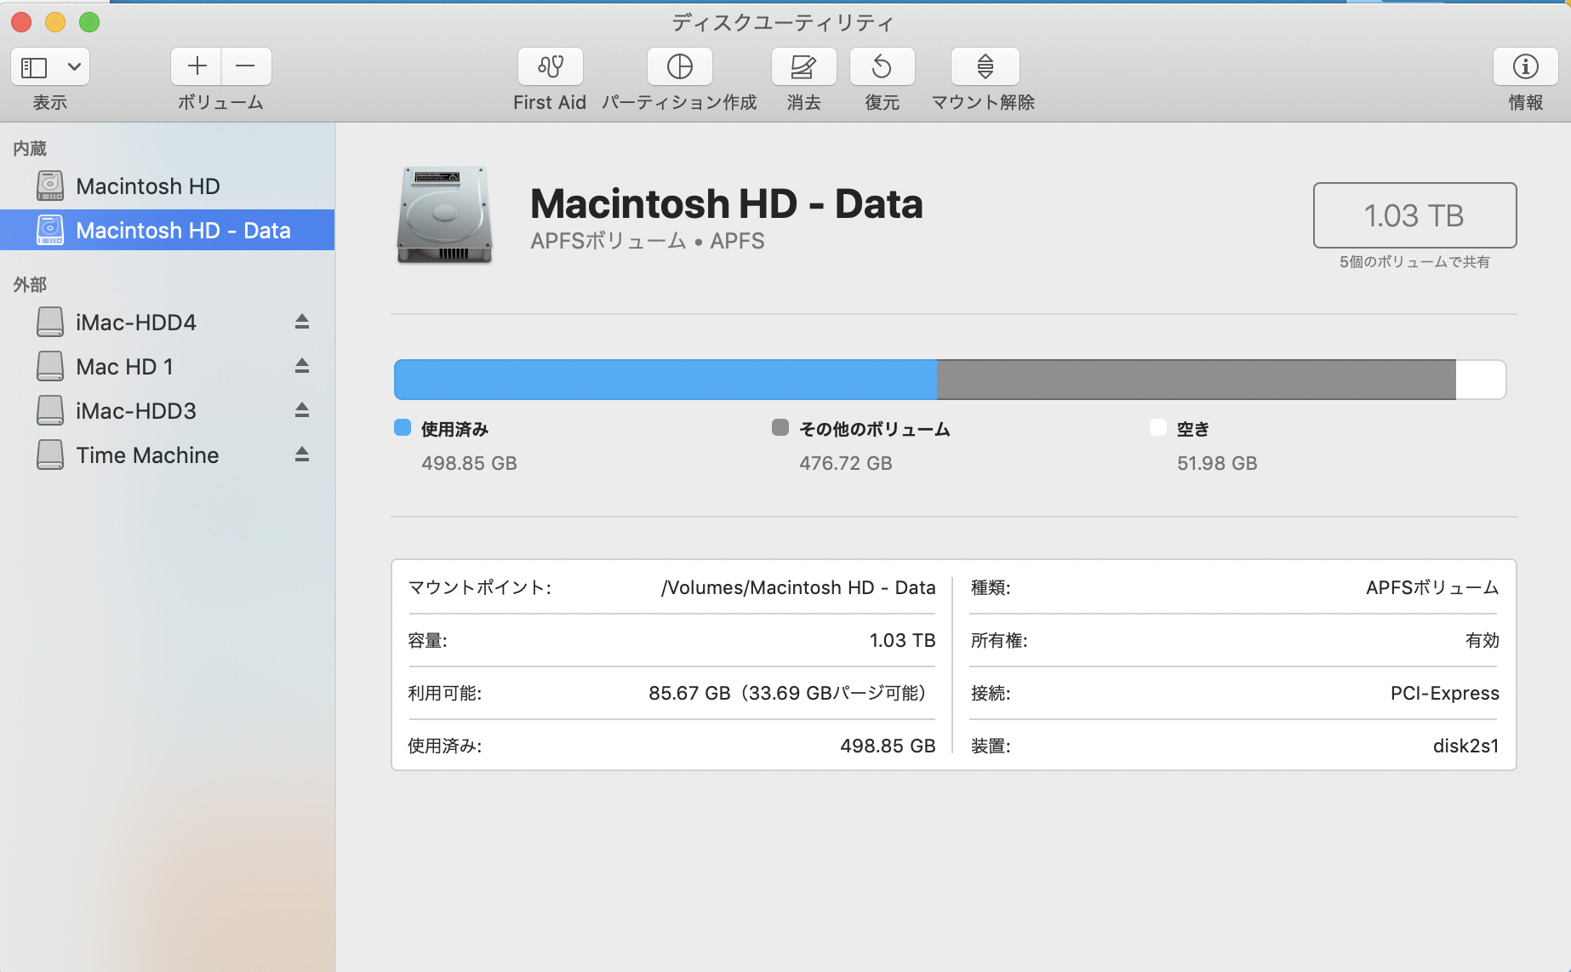Toggle the sidebar with 表示 button
1571x972 pixels.
pyautogui.click(x=34, y=67)
